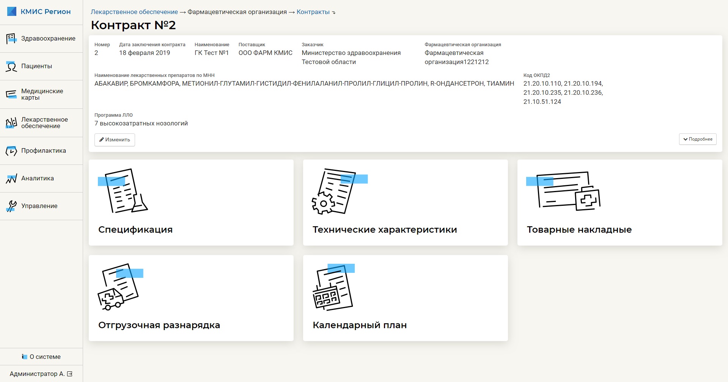Open the Управление wrench icon
Viewport: 728px width, 382px height.
11,206
